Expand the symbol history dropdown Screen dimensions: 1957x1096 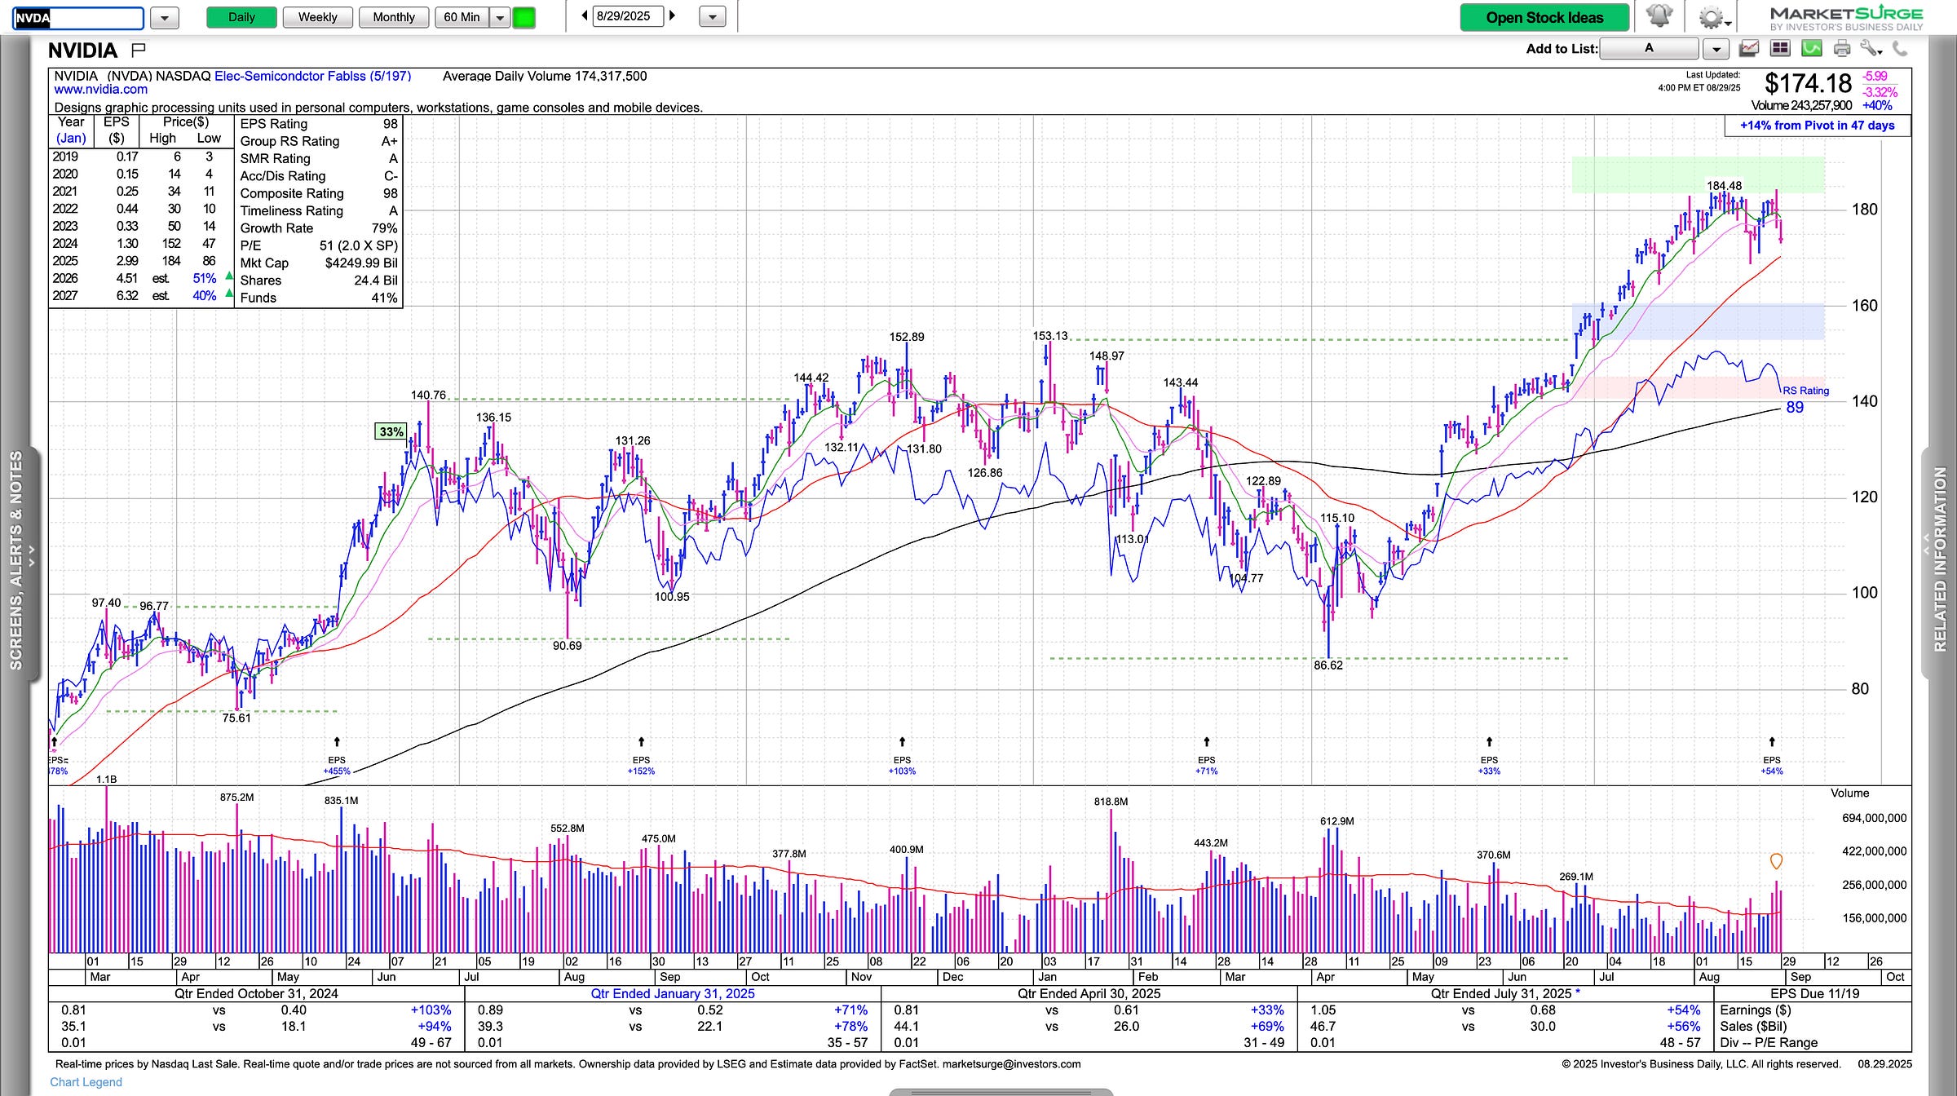pos(165,17)
